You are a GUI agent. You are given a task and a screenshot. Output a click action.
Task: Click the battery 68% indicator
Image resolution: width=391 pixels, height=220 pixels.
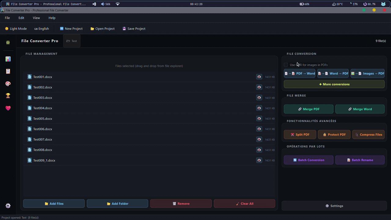pos(305,4)
